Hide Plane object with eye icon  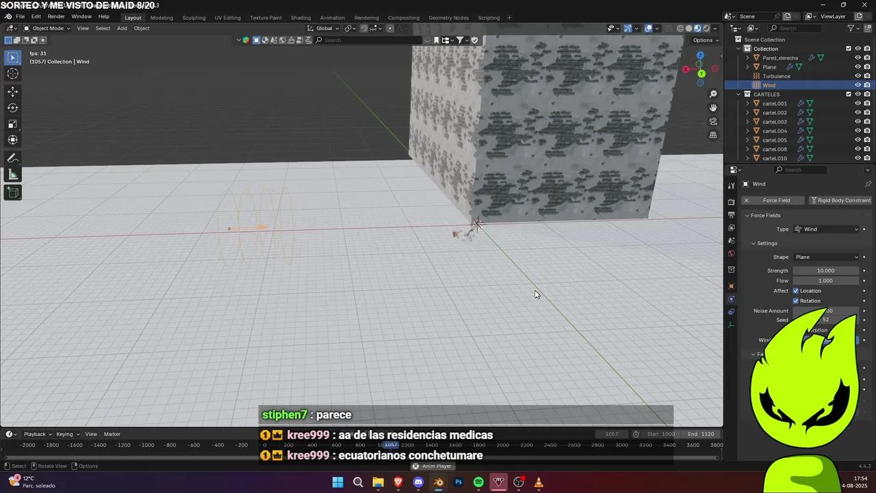pyautogui.click(x=858, y=67)
